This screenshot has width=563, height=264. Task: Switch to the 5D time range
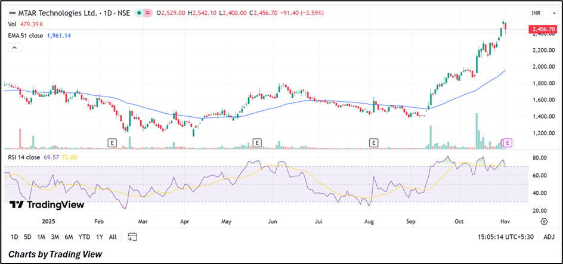click(x=27, y=237)
